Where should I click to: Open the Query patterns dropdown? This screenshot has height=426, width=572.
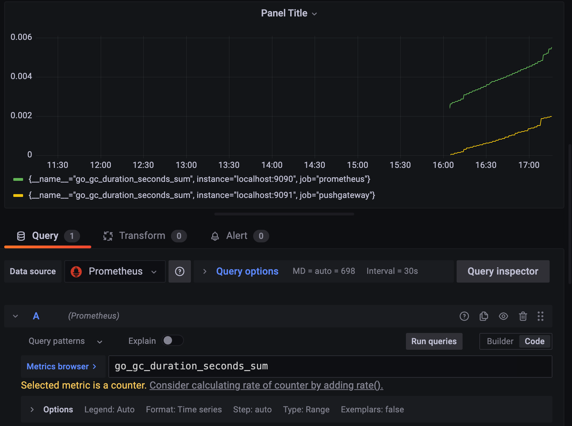pyautogui.click(x=65, y=341)
